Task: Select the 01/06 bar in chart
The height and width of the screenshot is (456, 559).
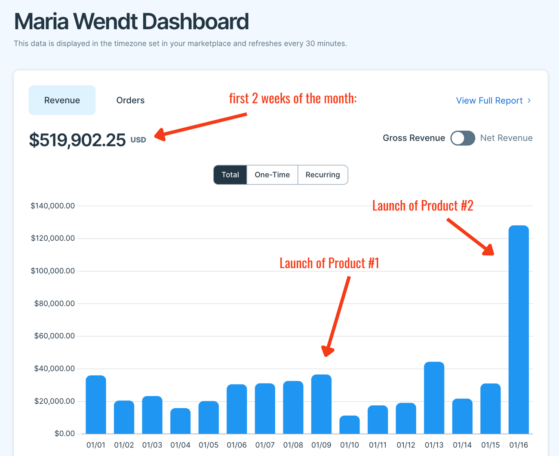Action: (237, 409)
